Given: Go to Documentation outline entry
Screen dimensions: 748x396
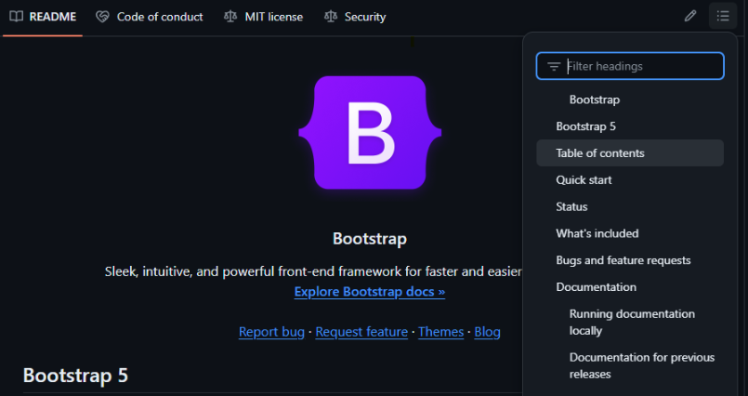Looking at the screenshot, I should point(630,286).
